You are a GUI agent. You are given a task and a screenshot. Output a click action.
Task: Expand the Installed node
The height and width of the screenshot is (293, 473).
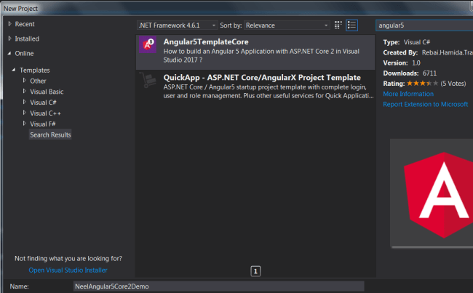tap(9, 39)
